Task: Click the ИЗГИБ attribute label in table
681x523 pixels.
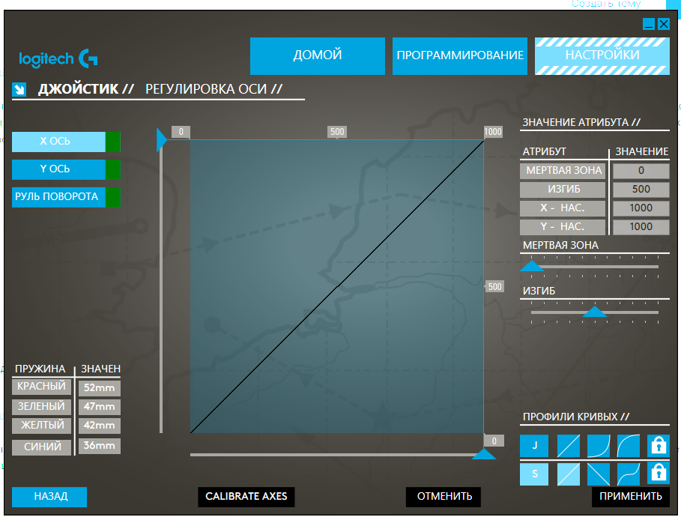Action: click(563, 190)
